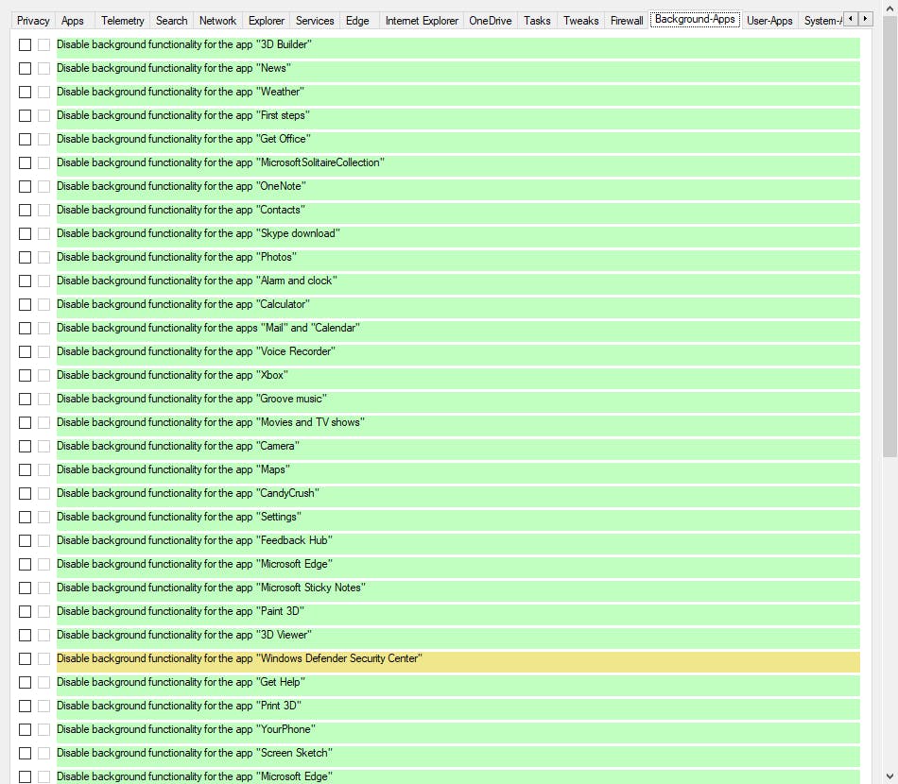898x784 pixels.
Task: Check the box for "3D Builder" app
Action: (25, 44)
